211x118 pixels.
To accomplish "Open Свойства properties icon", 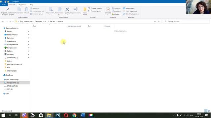I will (x=108, y=10).
